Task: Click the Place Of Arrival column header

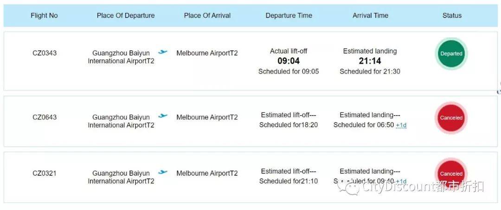Action: click(207, 15)
